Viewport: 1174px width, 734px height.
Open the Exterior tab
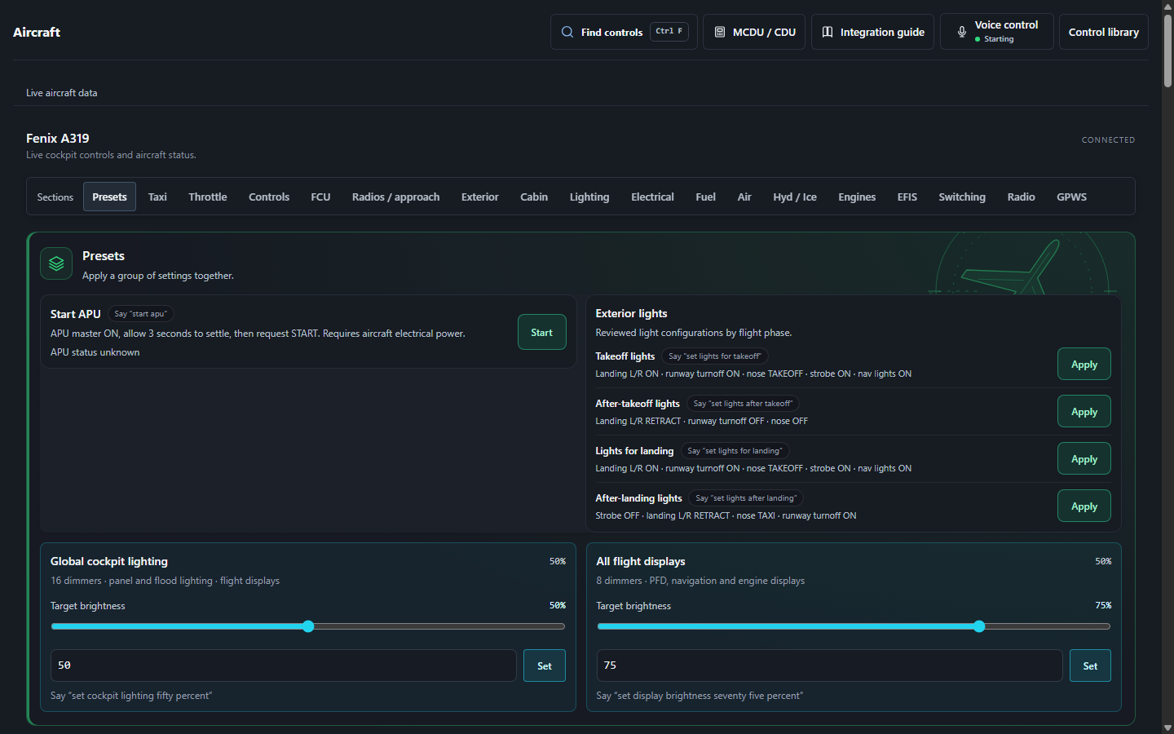480,197
